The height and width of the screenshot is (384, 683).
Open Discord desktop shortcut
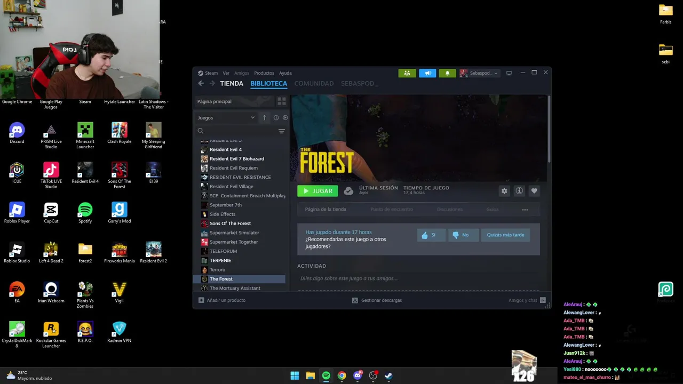pos(17,133)
